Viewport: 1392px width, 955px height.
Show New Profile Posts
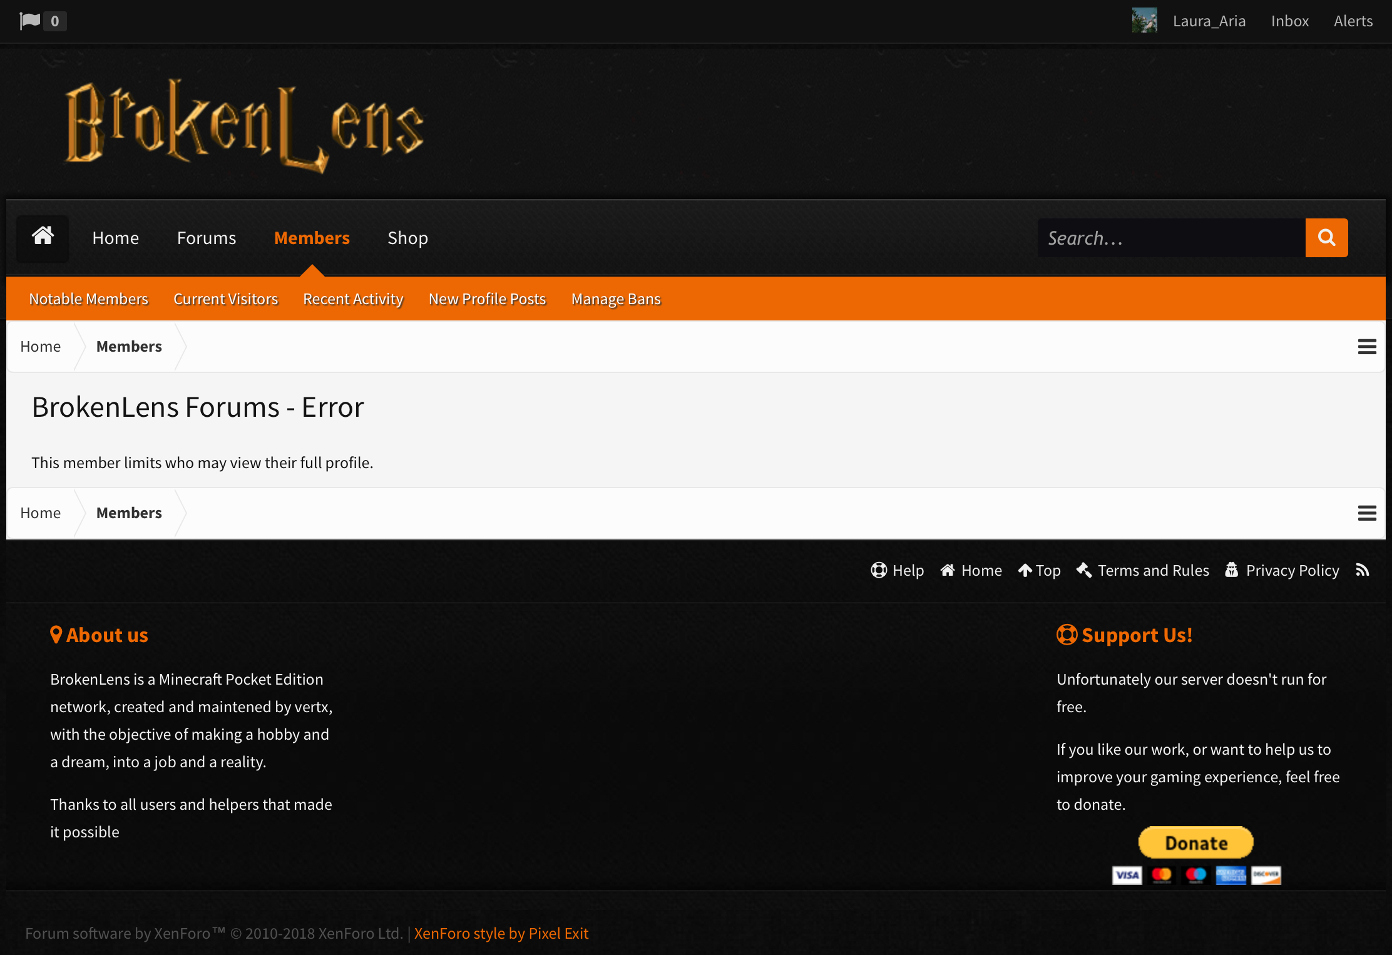click(x=487, y=299)
